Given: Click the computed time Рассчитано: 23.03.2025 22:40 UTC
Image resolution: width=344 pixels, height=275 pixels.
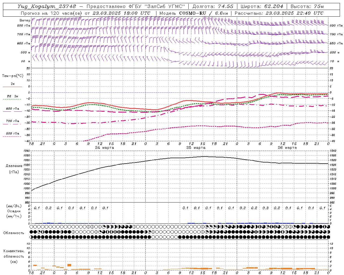Looking at the screenshot, I should click(279, 13).
